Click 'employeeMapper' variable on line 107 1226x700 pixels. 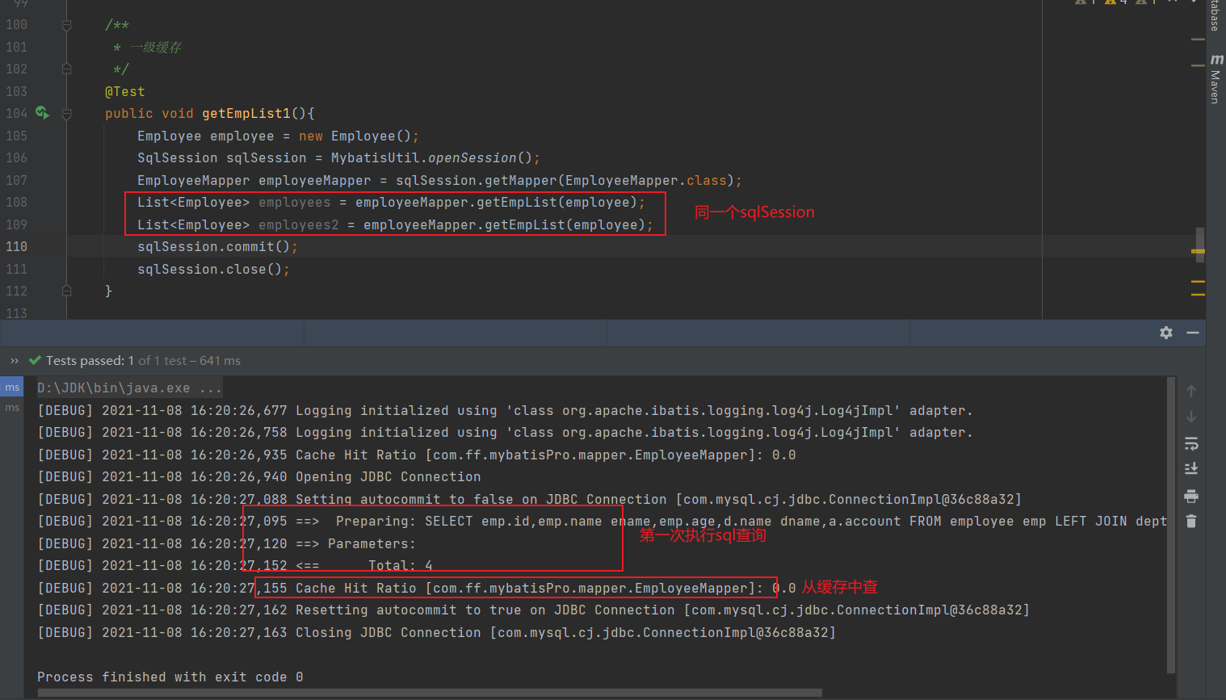(x=315, y=181)
